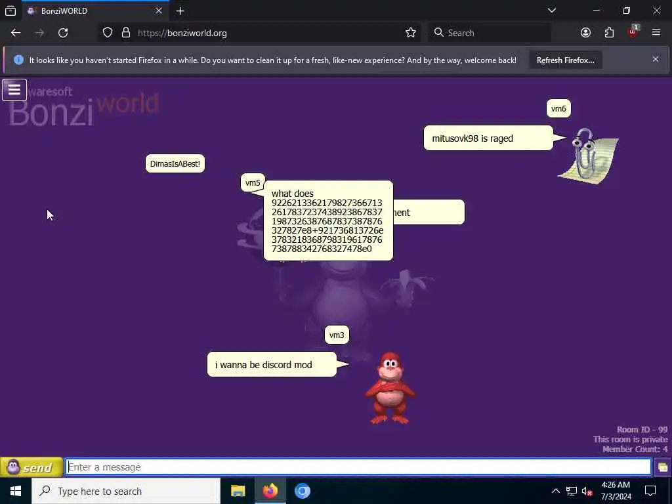
Task: Click the DimasIsABest! name tag
Action: tap(175, 163)
